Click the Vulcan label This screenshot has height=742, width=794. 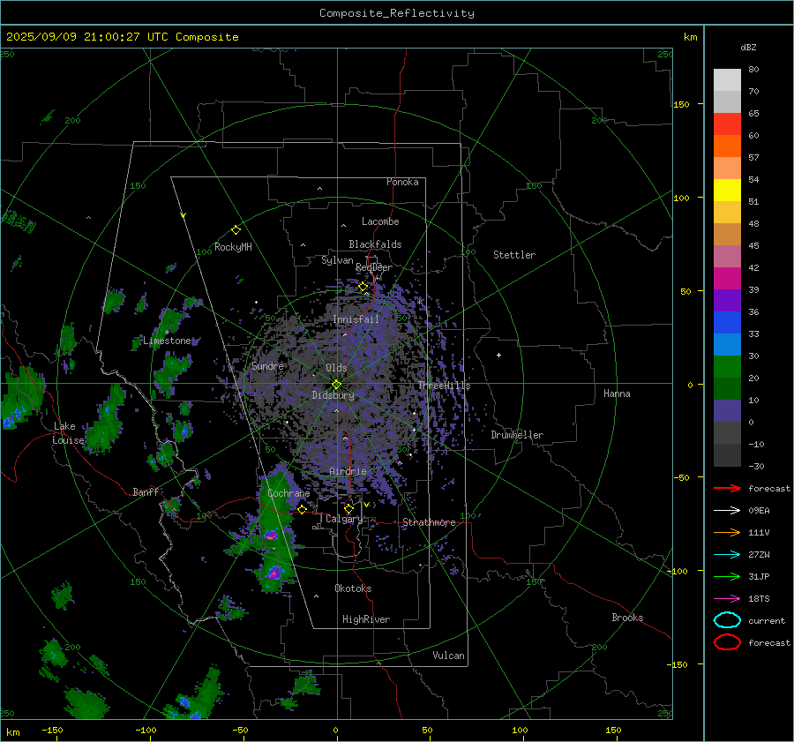[448, 656]
